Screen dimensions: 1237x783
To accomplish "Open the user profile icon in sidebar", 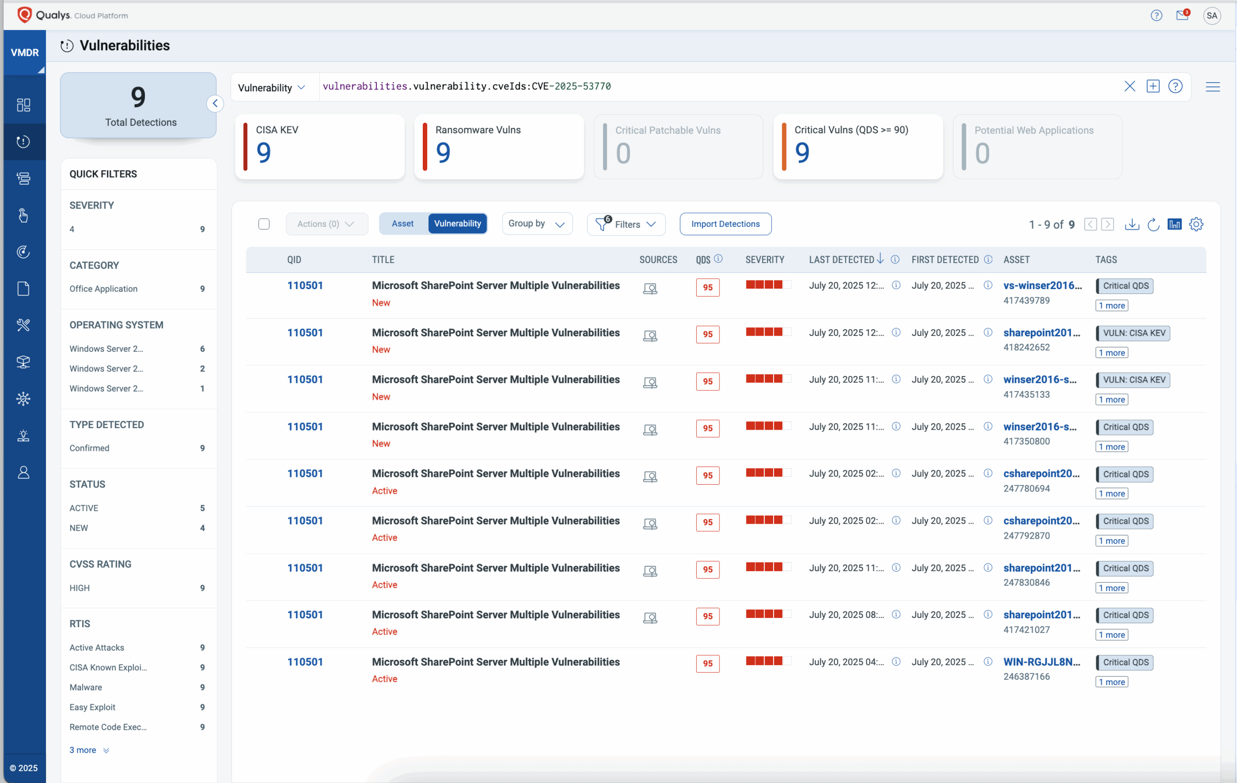I will point(24,472).
